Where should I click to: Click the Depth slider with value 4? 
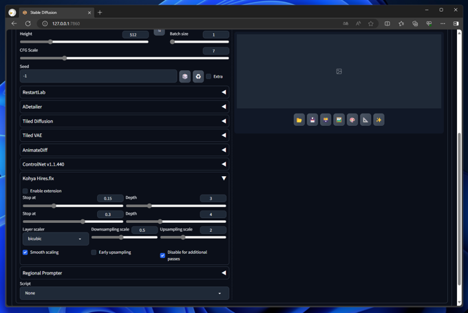(175, 222)
